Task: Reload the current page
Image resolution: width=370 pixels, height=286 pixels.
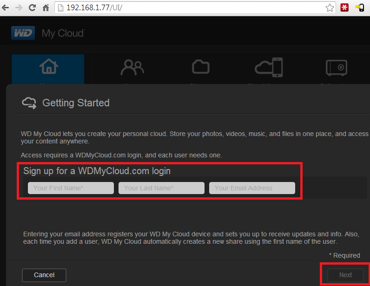Action: point(32,8)
